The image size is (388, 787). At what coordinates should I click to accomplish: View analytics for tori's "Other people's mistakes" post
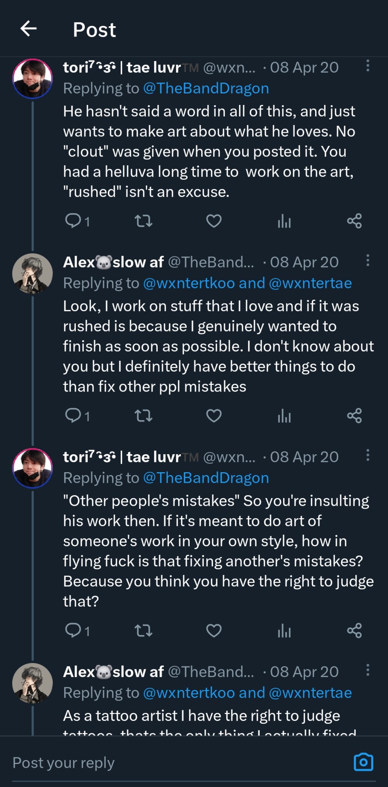[284, 631]
